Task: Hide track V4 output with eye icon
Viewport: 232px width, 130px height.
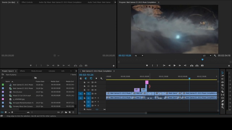Action: (96, 82)
